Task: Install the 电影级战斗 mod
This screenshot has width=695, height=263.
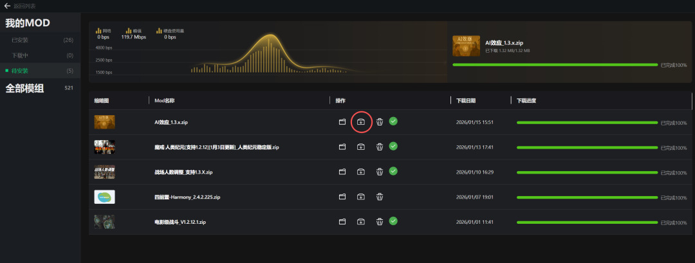Action: point(361,222)
